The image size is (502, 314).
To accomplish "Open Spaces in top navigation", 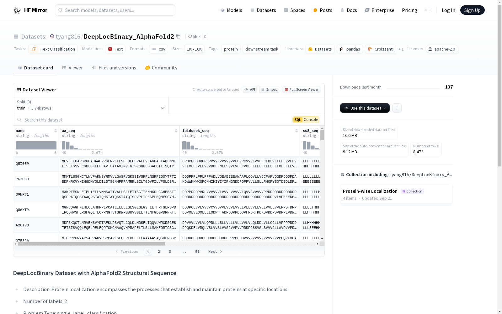I will 295,10.
